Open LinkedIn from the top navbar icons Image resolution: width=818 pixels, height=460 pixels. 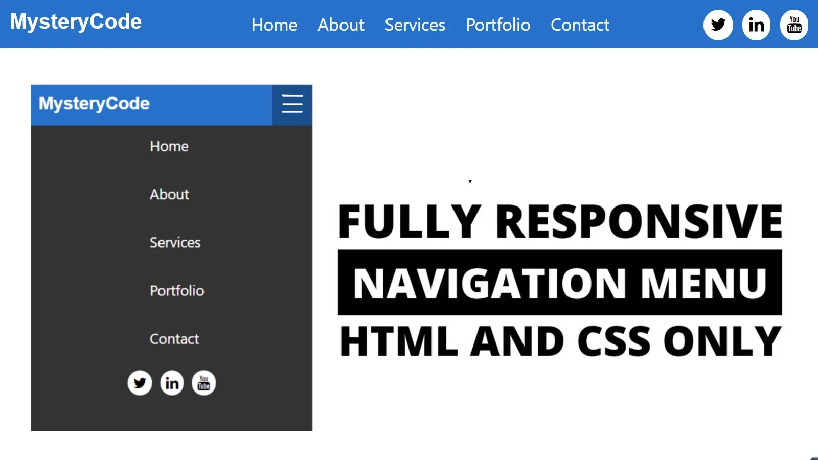tap(756, 24)
